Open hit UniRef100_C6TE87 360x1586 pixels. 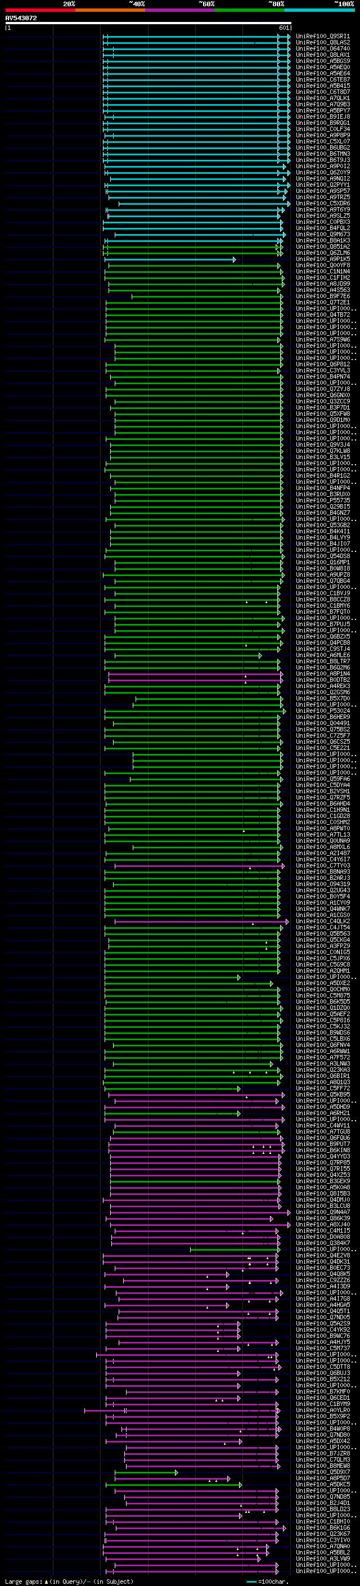(322, 79)
